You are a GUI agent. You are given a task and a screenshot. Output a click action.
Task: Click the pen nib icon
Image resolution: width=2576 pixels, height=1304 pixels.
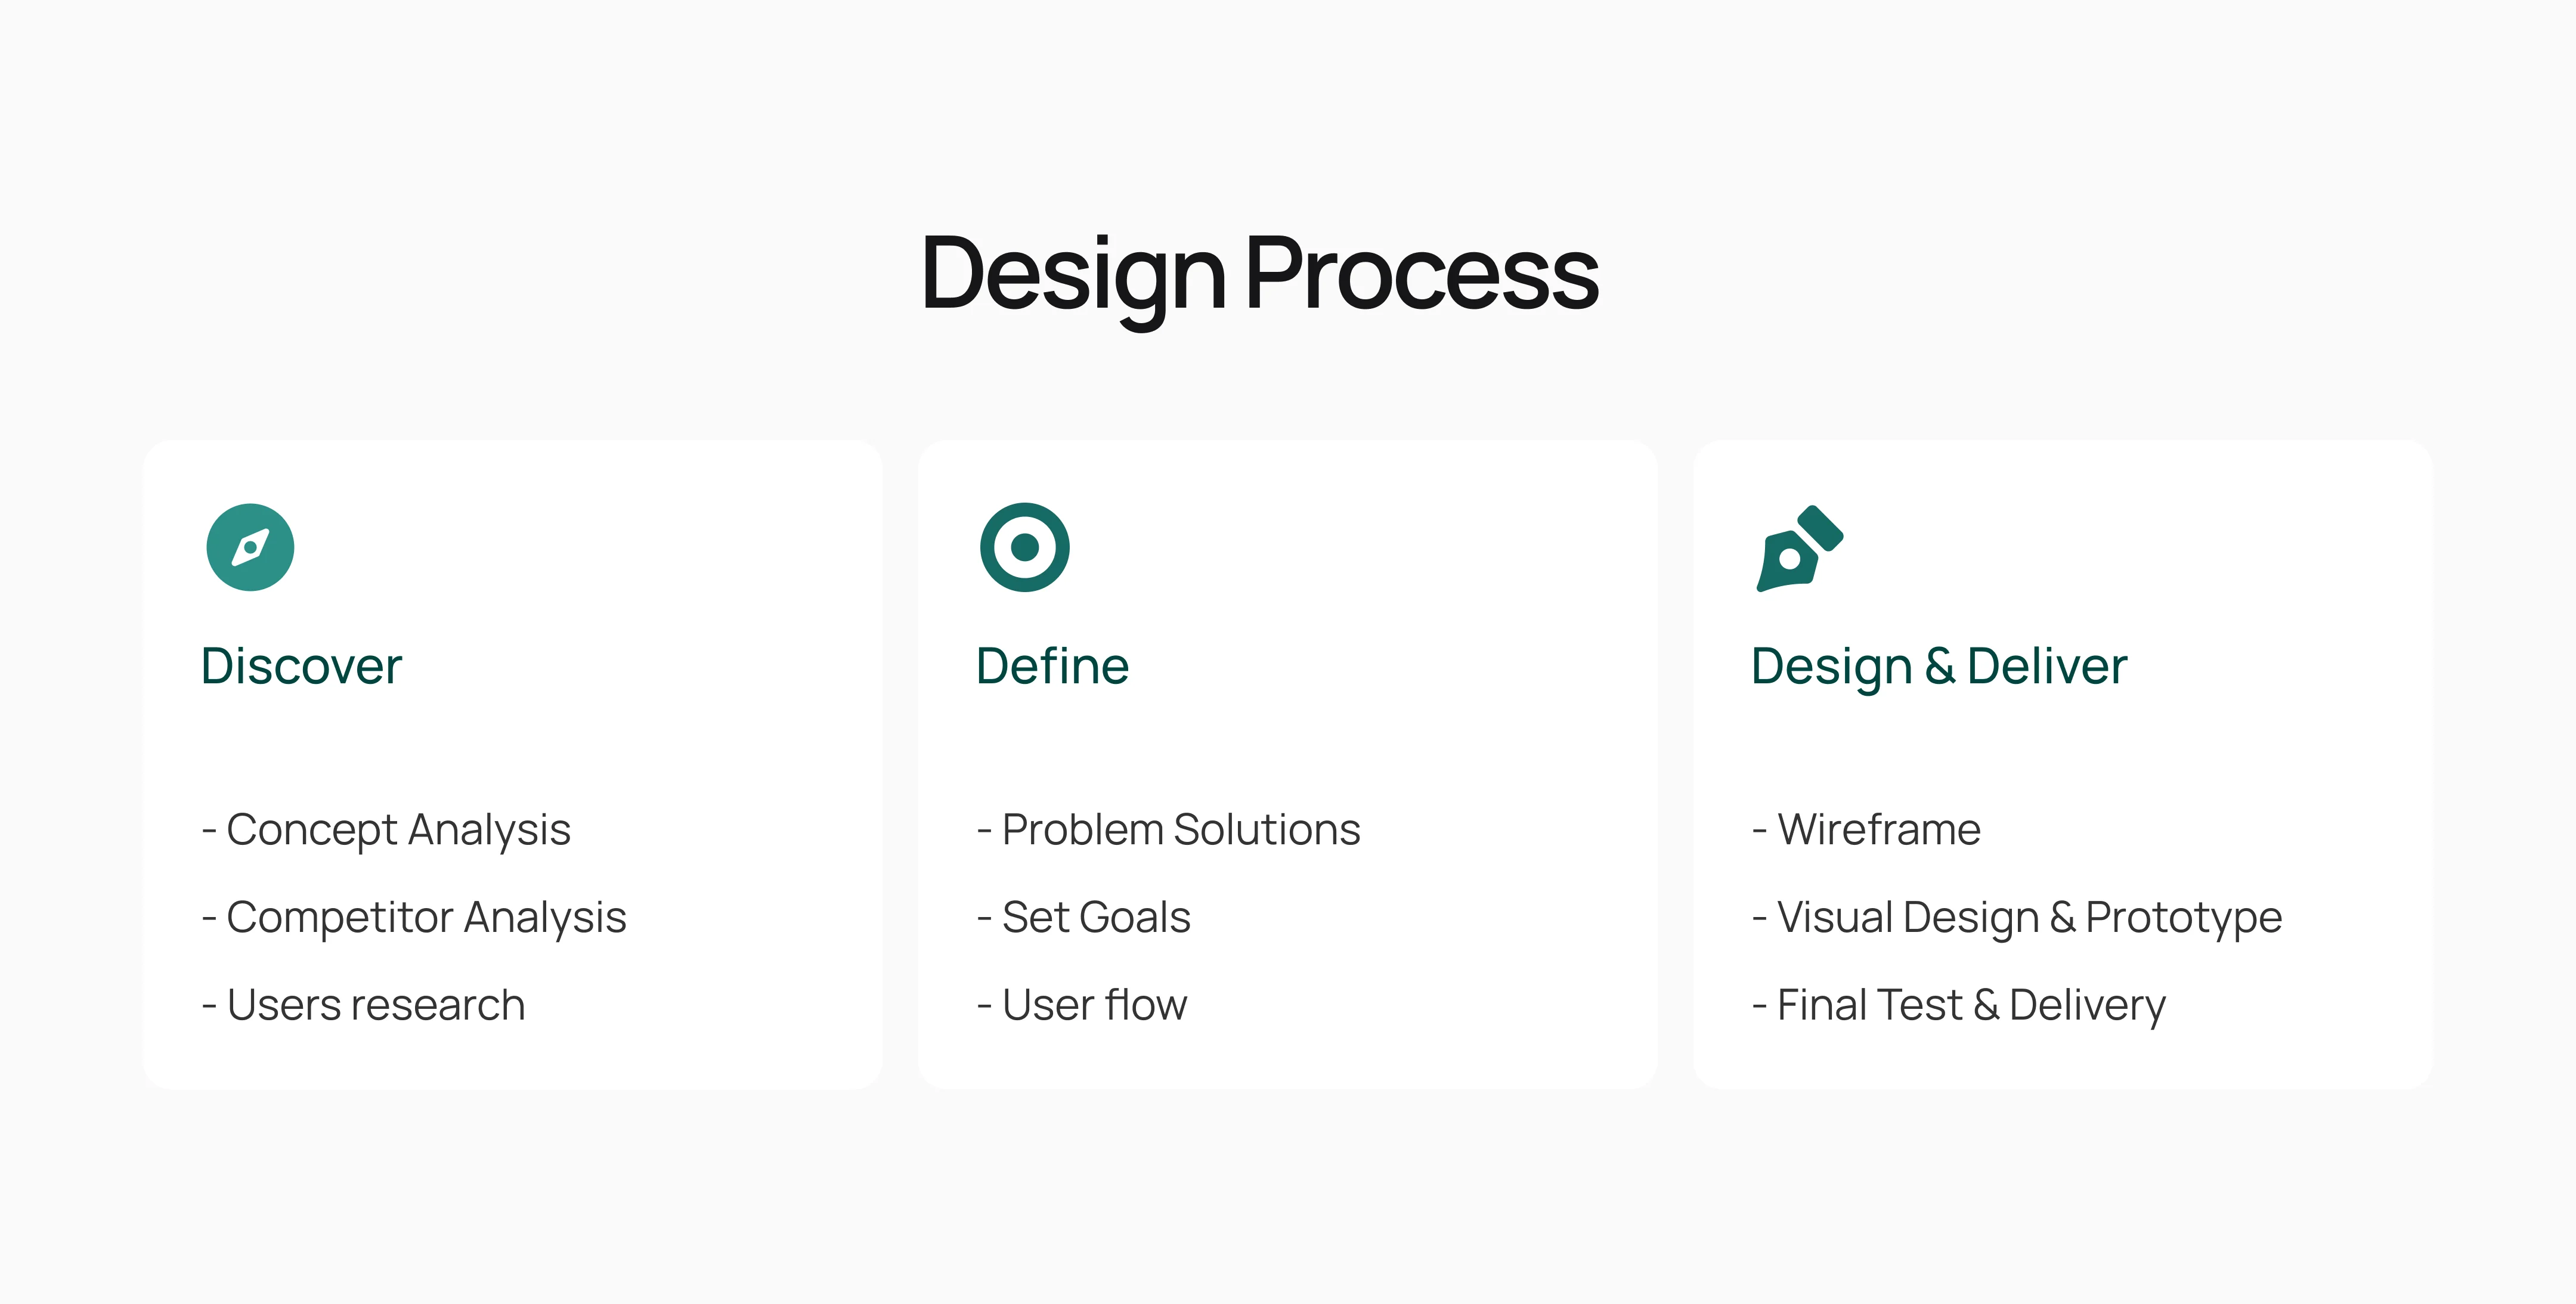pyautogui.click(x=1799, y=549)
